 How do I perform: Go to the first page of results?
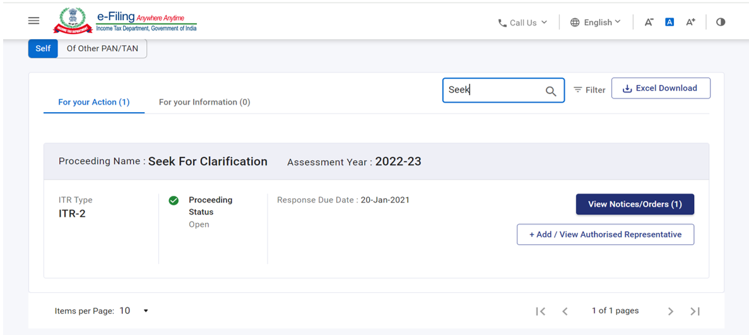[540, 311]
